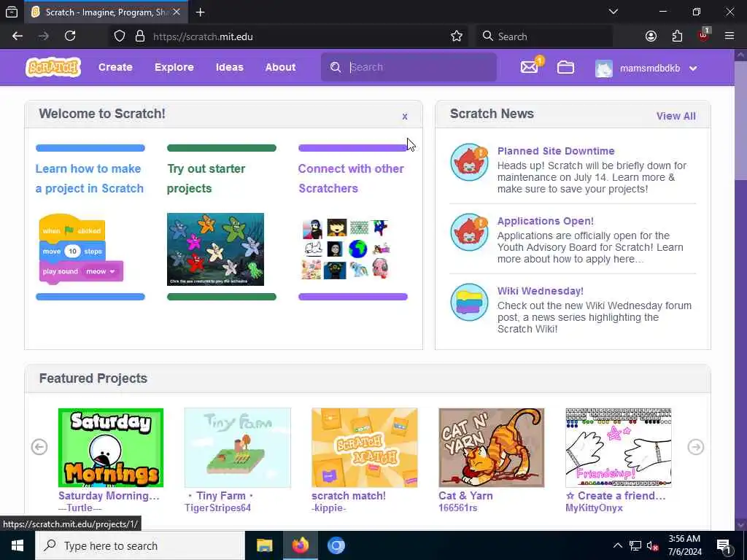Open Firefox account icon
Image resolution: width=747 pixels, height=560 pixels.
click(651, 36)
